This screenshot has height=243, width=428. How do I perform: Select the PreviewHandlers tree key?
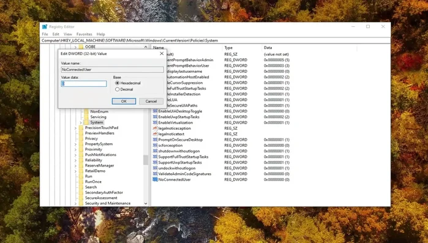coord(100,133)
